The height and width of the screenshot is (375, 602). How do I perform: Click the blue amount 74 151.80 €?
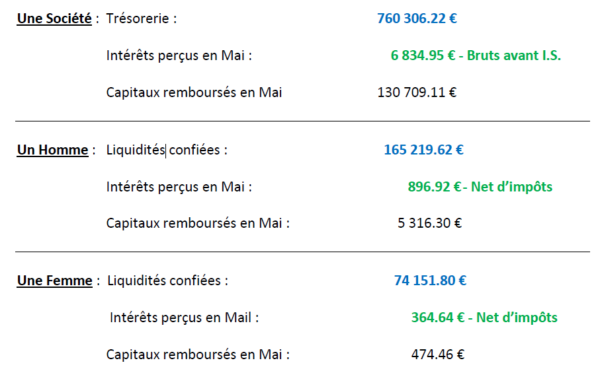(x=431, y=281)
